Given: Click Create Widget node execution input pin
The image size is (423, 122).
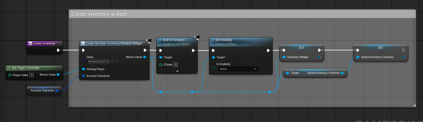Looking at the screenshot, I should tap(83, 50).
